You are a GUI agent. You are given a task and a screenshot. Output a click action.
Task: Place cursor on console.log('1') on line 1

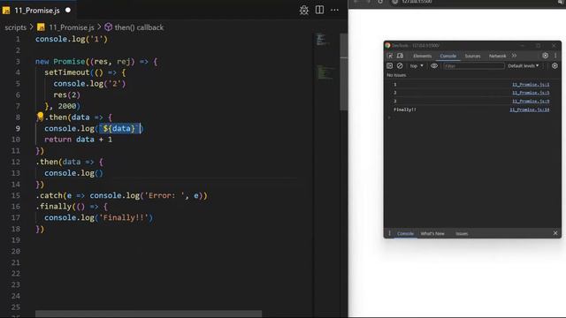click(x=72, y=39)
